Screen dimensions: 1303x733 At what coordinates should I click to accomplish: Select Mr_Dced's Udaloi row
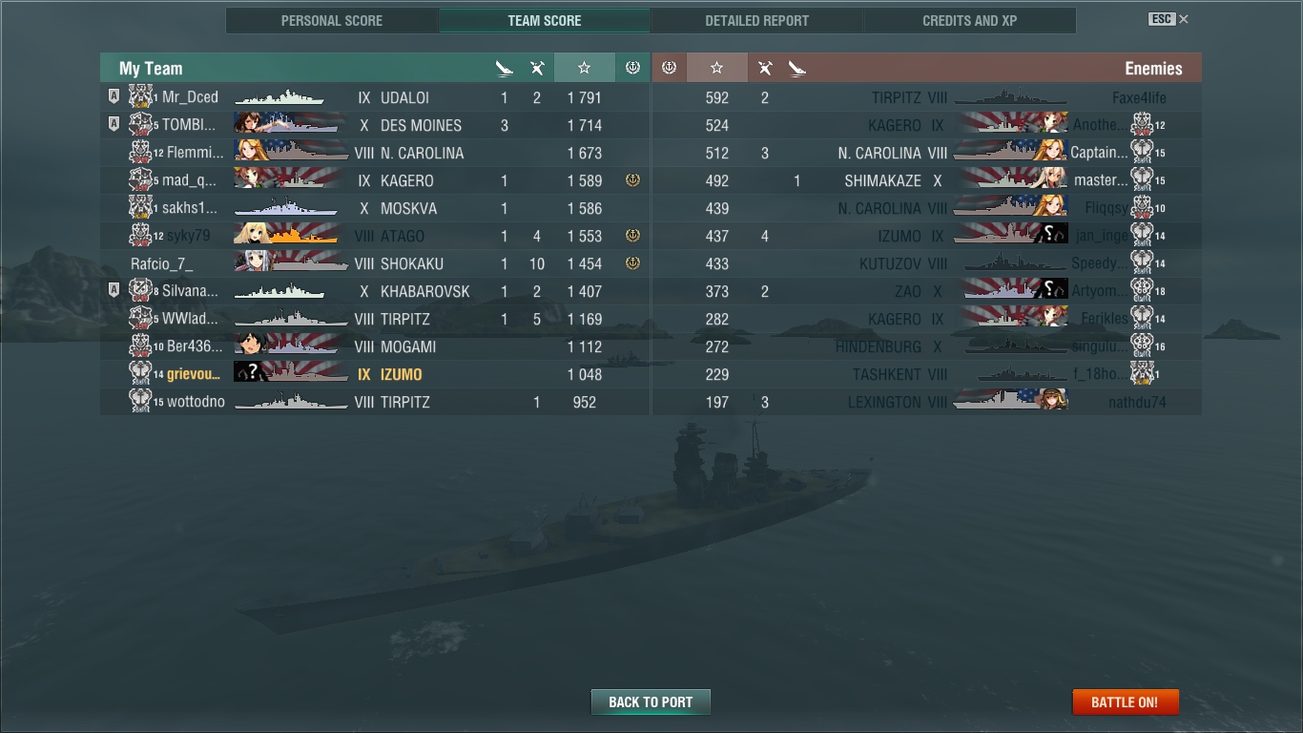click(x=375, y=97)
